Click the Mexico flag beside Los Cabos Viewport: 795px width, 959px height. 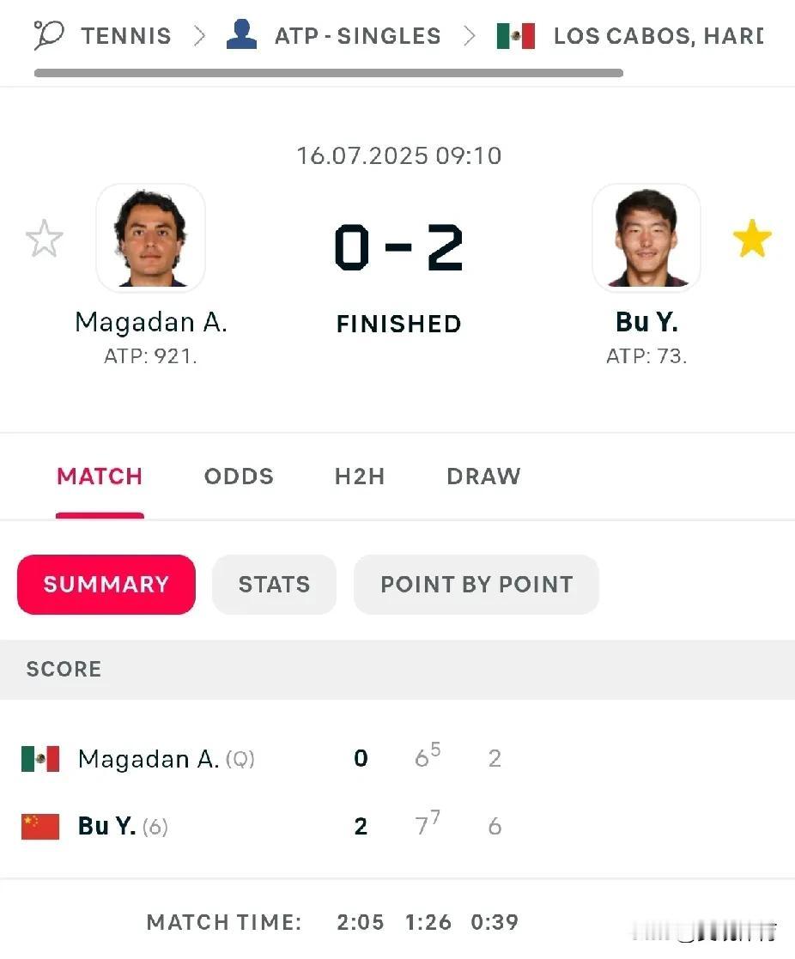click(515, 36)
